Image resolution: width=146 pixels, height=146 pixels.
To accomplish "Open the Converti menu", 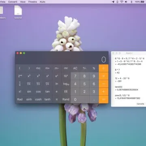I will coord(13,2).
